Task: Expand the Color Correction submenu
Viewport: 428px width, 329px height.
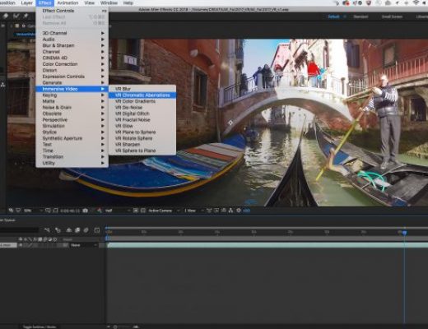Action: [72, 64]
